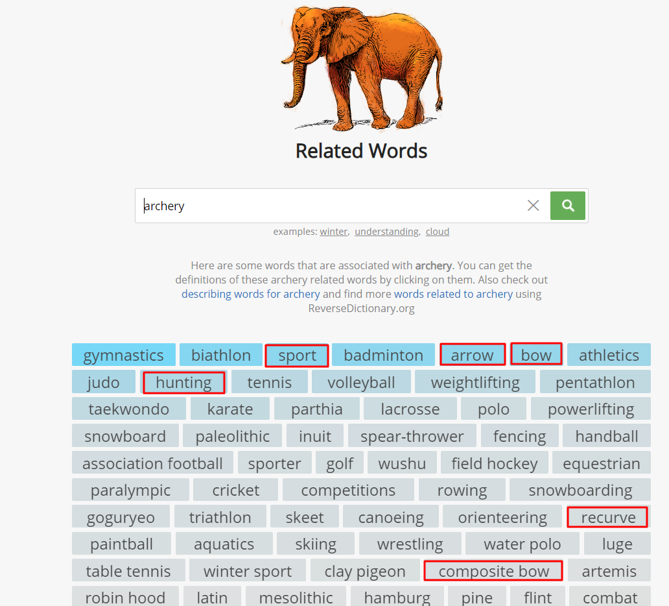The height and width of the screenshot is (606, 669).
Task: Clear the search field with X icon
Action: coord(533,206)
